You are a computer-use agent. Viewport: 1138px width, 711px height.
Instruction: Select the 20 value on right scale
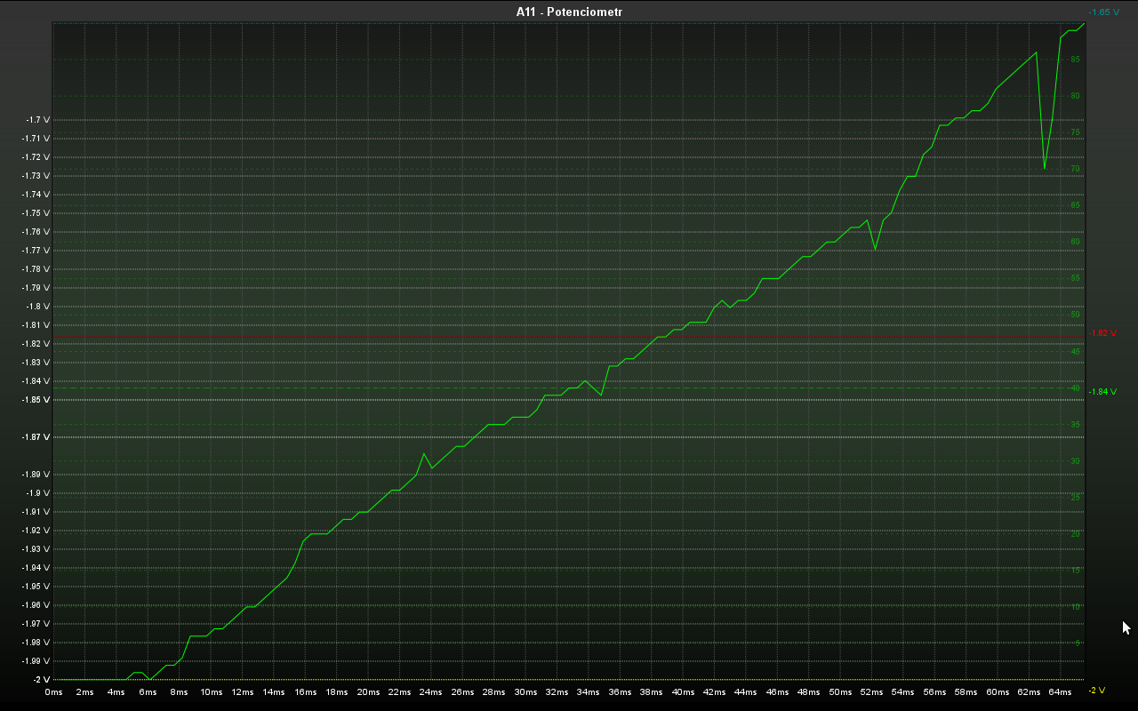pyautogui.click(x=1075, y=534)
